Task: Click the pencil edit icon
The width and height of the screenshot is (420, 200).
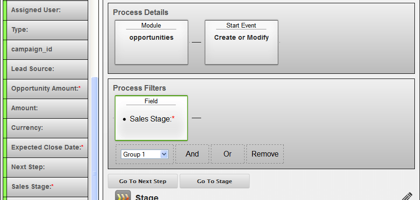Action: (407, 197)
